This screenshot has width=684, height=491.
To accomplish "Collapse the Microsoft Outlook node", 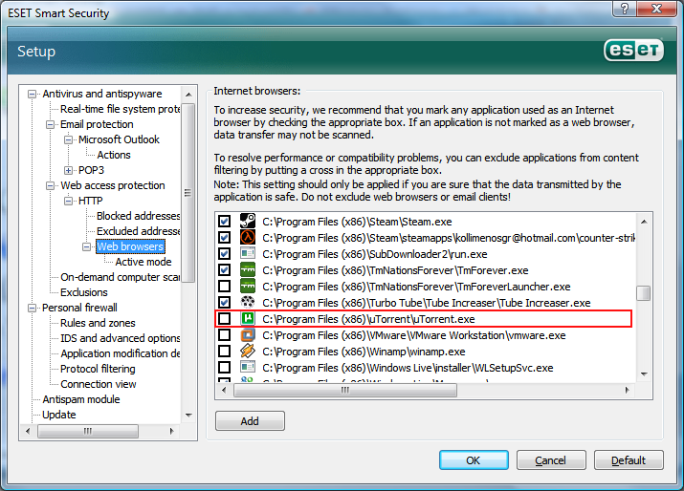I will [x=69, y=139].
